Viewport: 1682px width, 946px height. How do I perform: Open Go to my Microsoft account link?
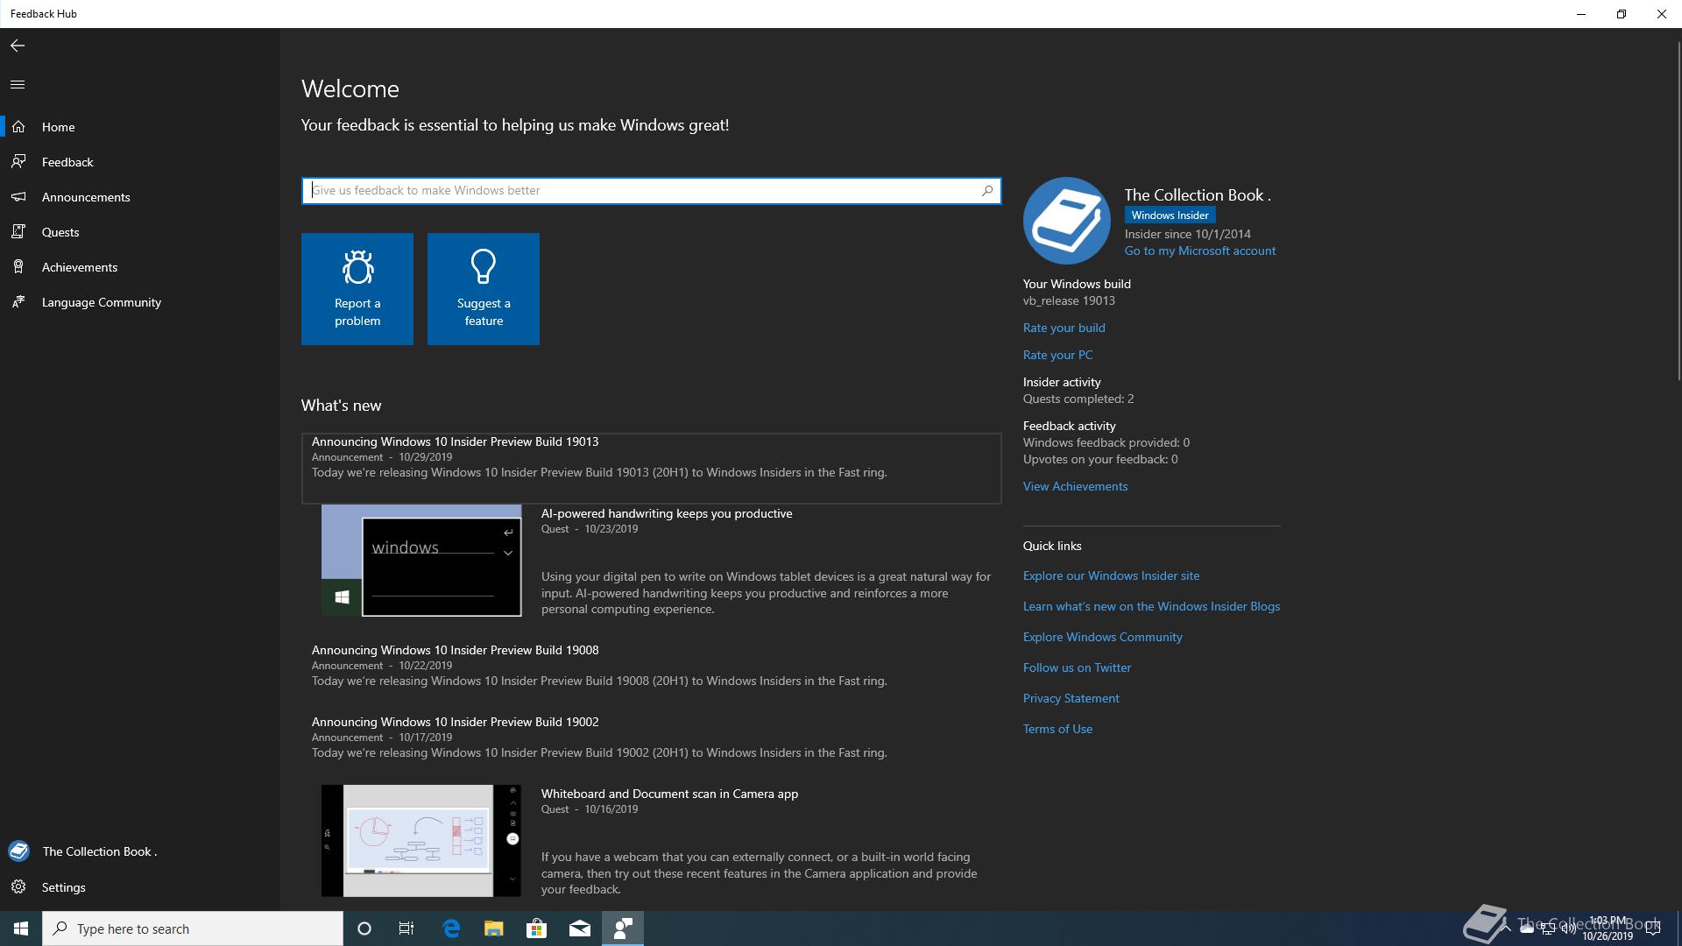coord(1199,251)
